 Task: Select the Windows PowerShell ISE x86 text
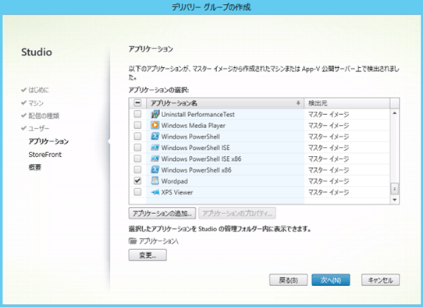(x=201, y=159)
